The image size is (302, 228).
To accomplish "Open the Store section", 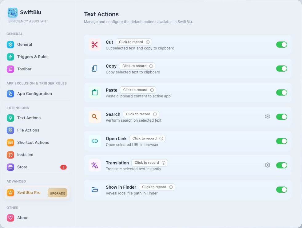I will click(37, 167).
